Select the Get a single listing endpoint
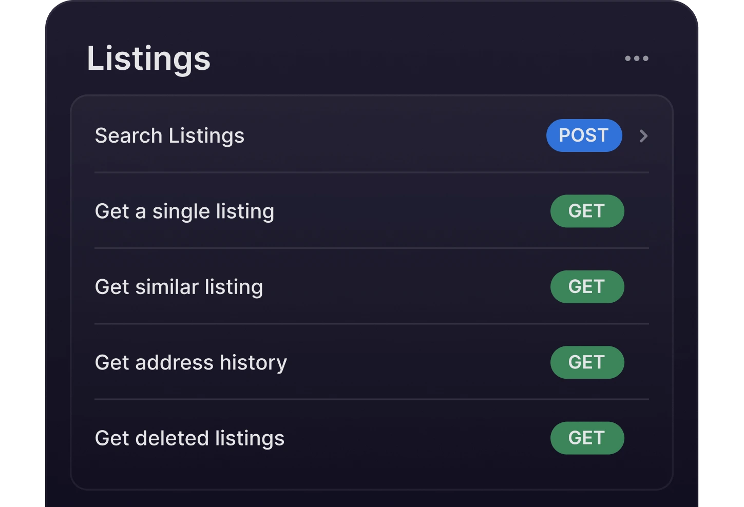 184,211
